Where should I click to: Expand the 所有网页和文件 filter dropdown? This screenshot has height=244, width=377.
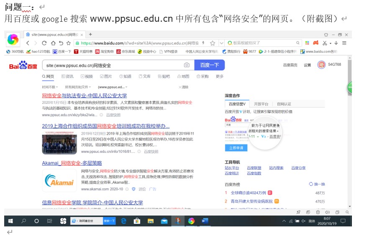tap(78, 87)
